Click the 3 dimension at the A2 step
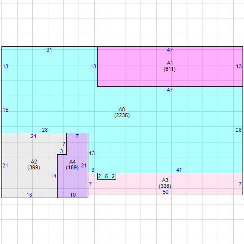The height and width of the screenshot is (244, 244). coord(61,151)
